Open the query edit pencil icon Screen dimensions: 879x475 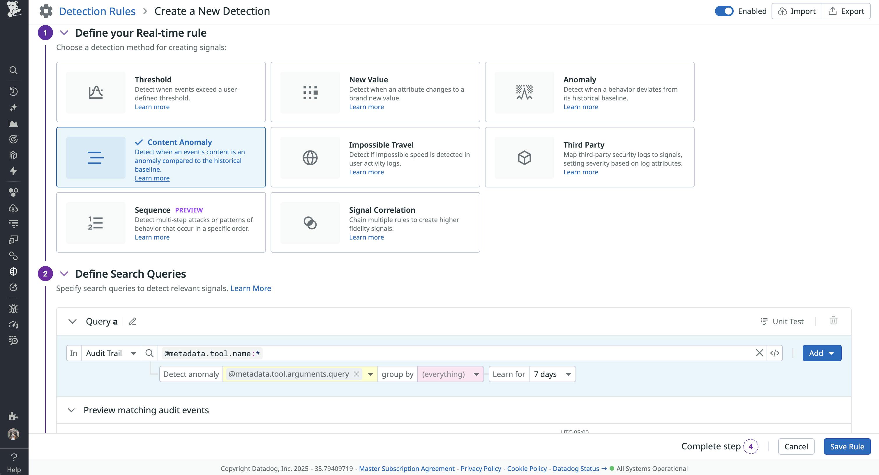point(133,321)
